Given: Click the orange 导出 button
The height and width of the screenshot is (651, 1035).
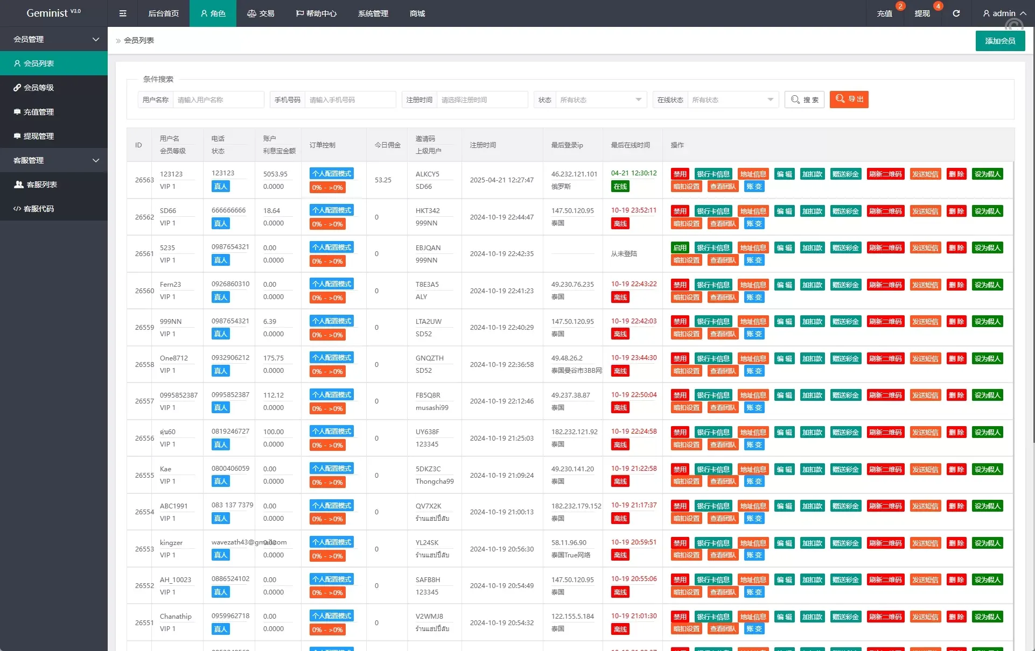Looking at the screenshot, I should tap(849, 100).
